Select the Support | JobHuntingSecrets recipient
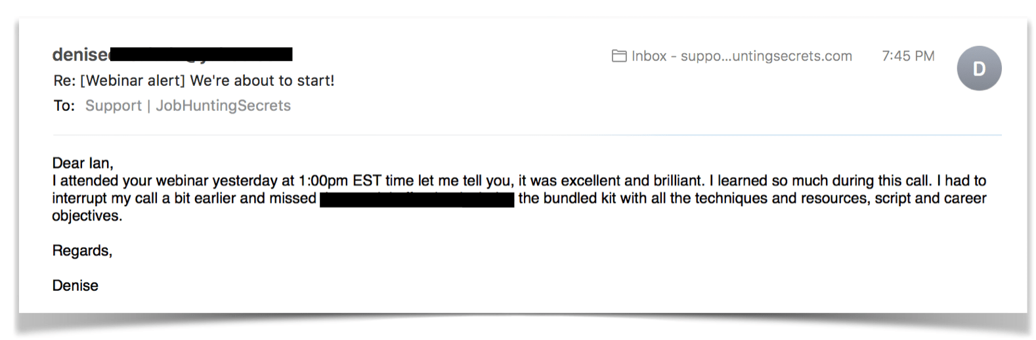 pyautogui.click(x=188, y=106)
